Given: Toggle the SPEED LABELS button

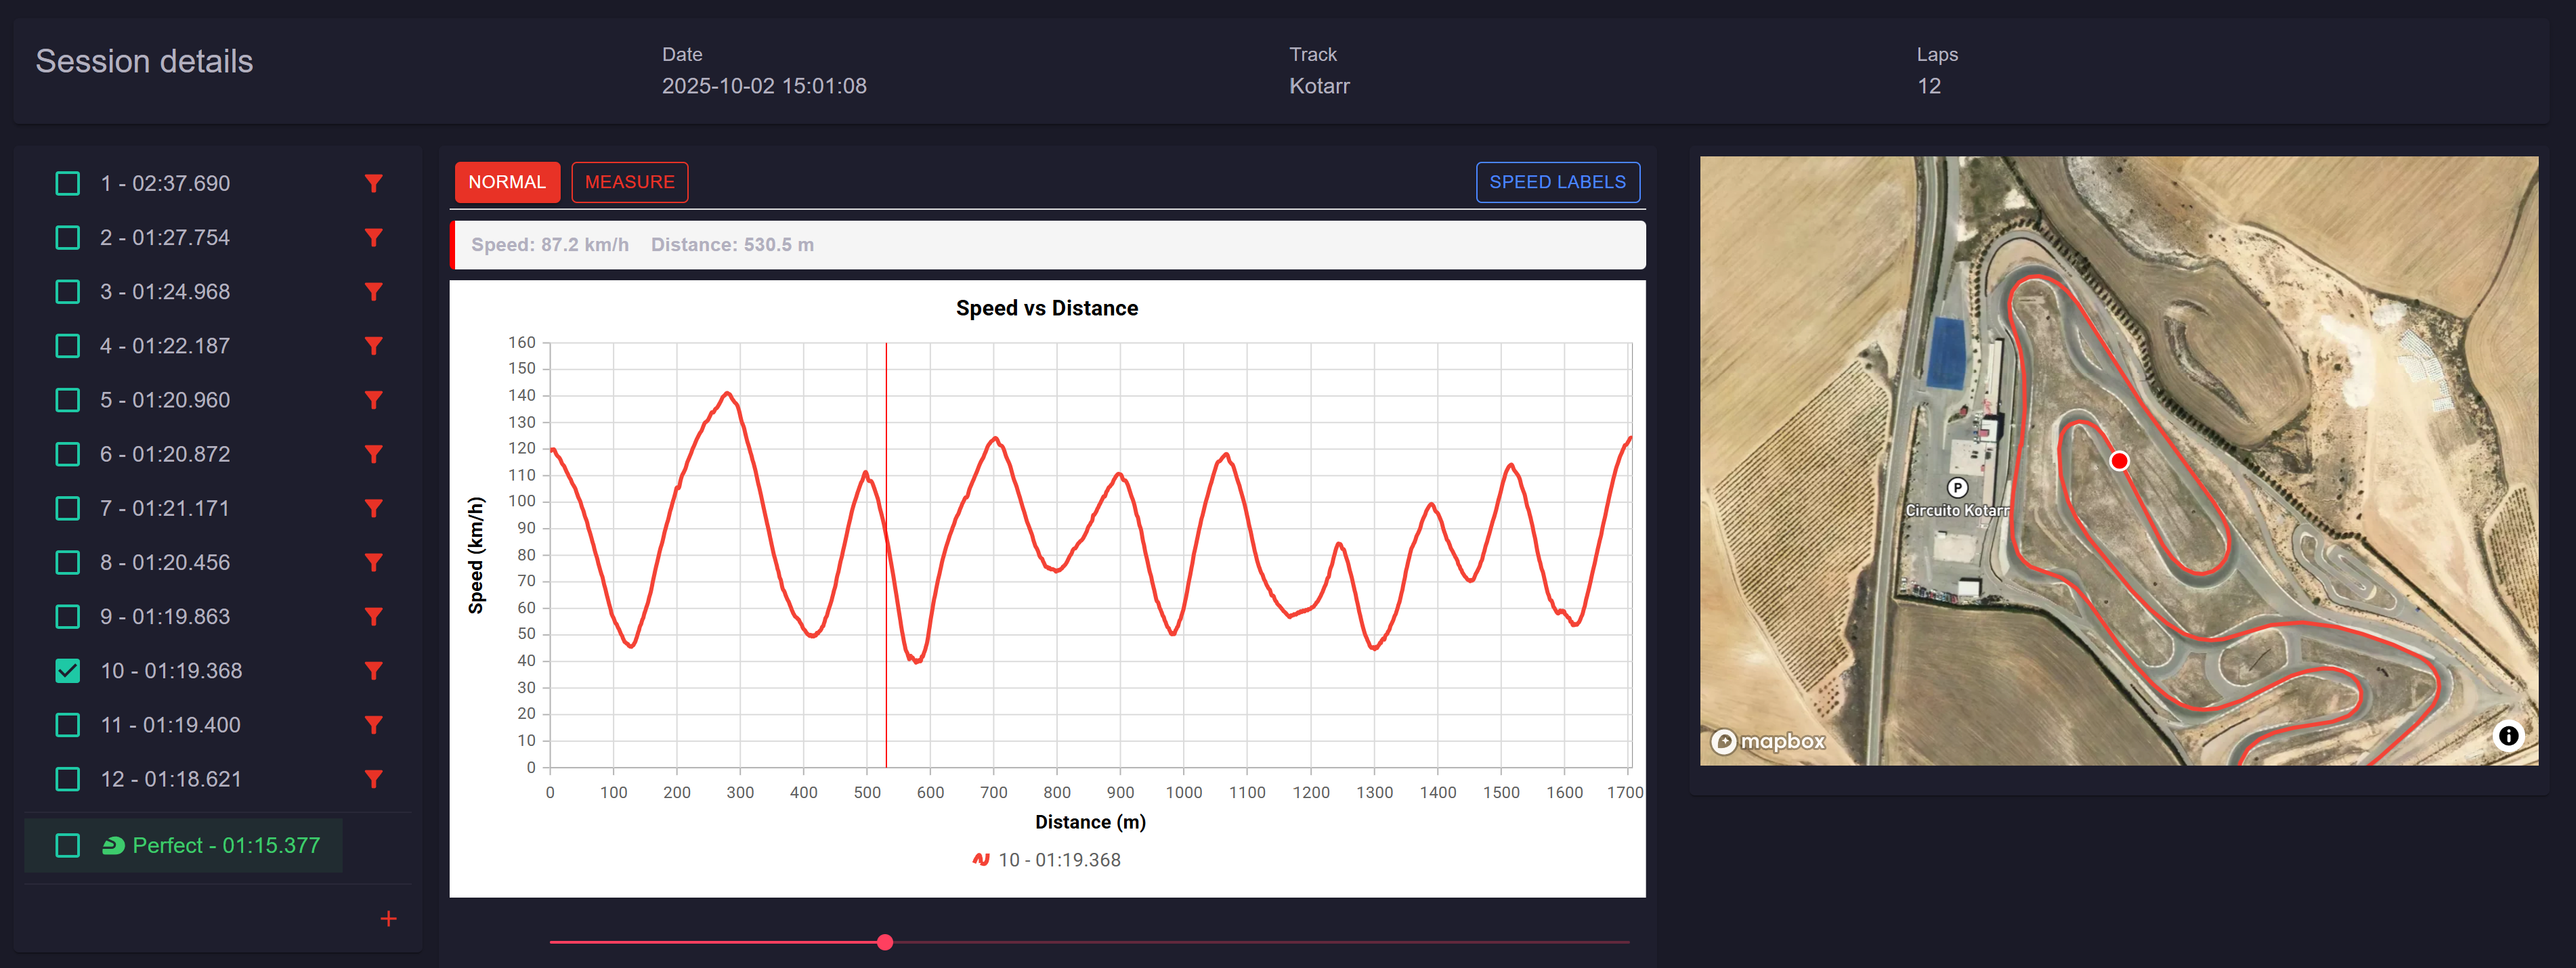Looking at the screenshot, I should tap(1557, 182).
